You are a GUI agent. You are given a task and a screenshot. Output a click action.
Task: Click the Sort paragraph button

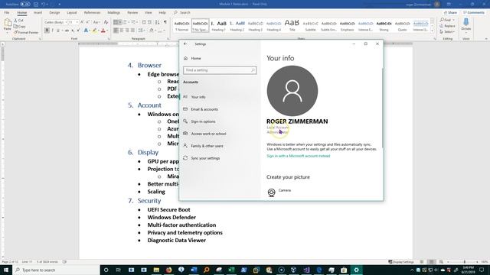[157, 22]
